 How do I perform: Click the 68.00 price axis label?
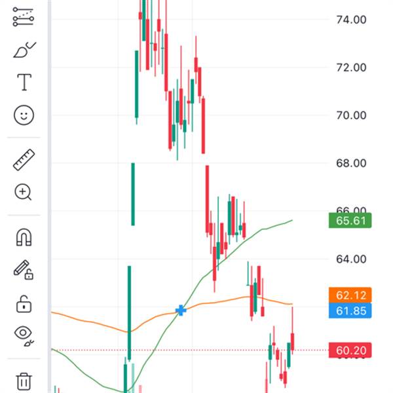tap(351, 163)
